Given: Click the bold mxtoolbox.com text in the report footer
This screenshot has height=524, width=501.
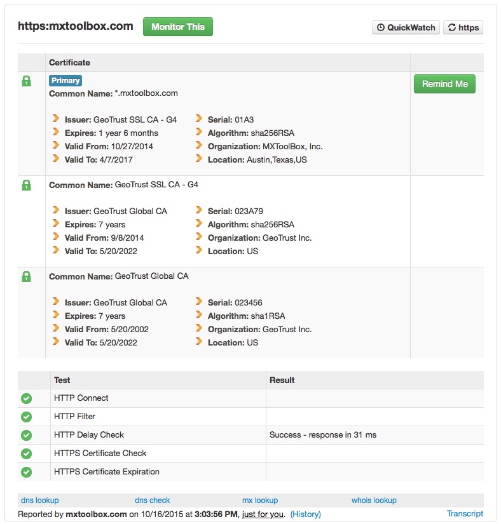Looking at the screenshot, I should click(x=96, y=514).
